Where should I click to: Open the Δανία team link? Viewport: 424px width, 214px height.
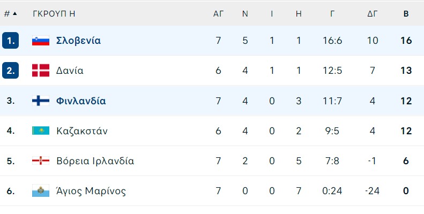pyautogui.click(x=70, y=71)
